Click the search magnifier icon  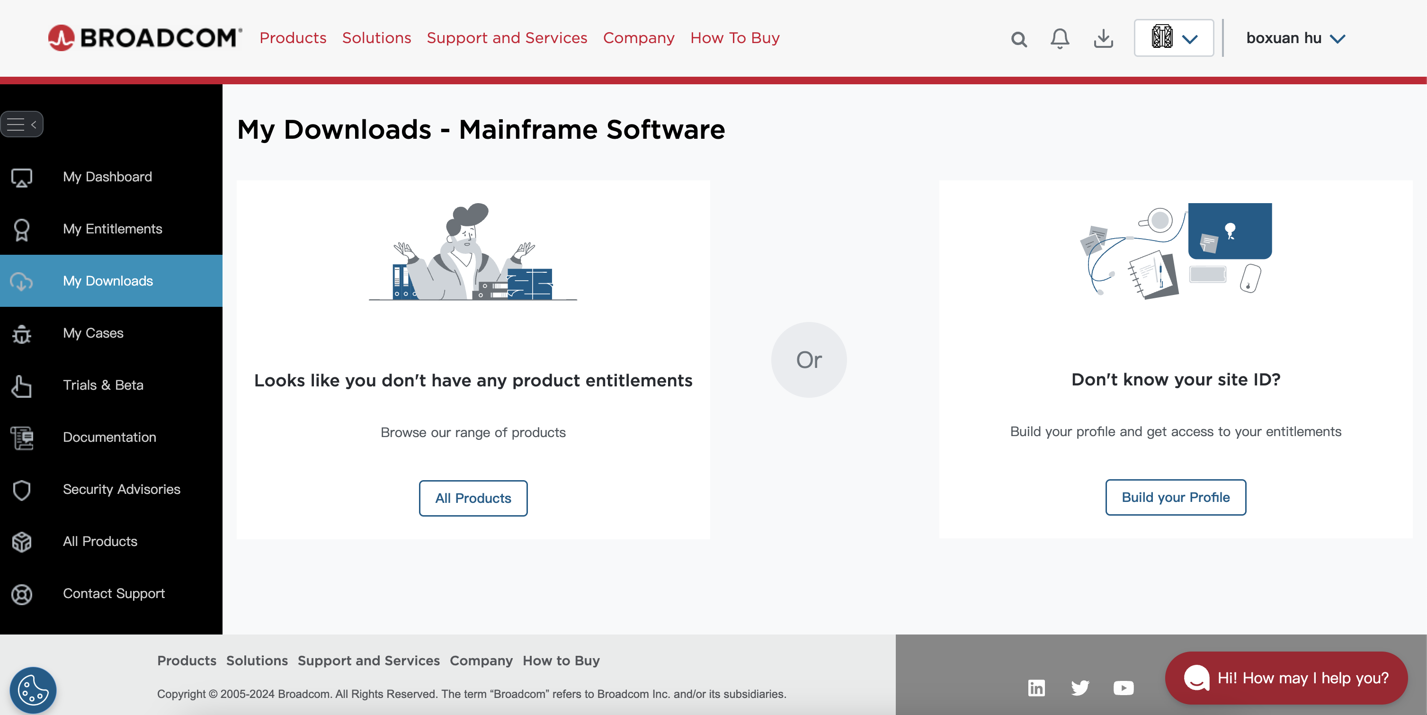1019,39
